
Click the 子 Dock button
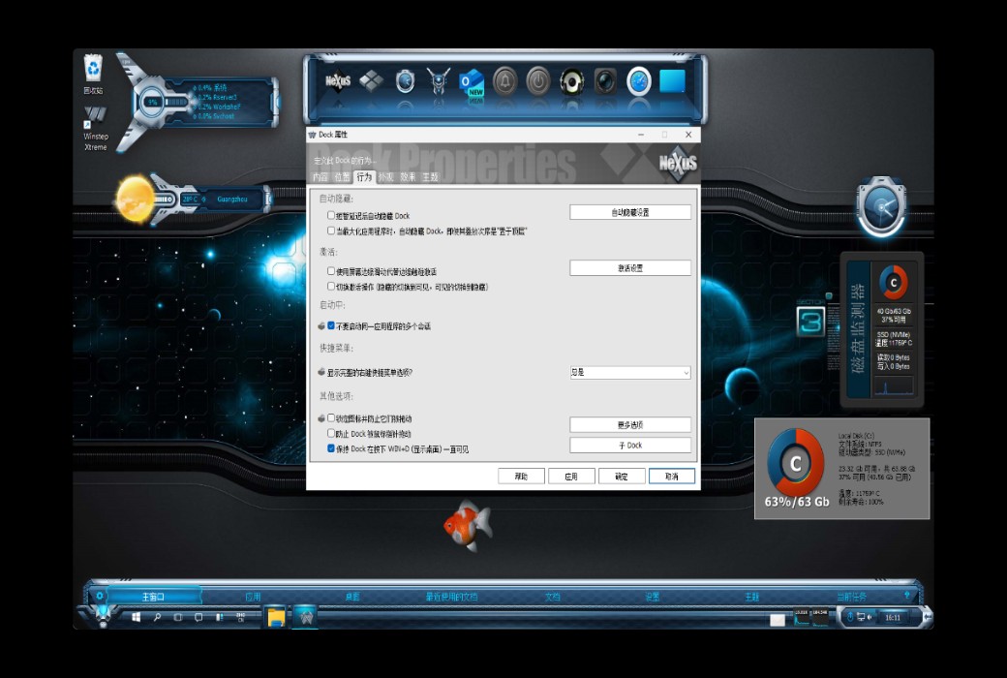pyautogui.click(x=630, y=446)
